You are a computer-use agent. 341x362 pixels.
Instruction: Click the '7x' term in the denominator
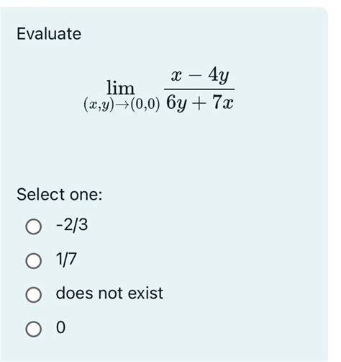coord(223,102)
